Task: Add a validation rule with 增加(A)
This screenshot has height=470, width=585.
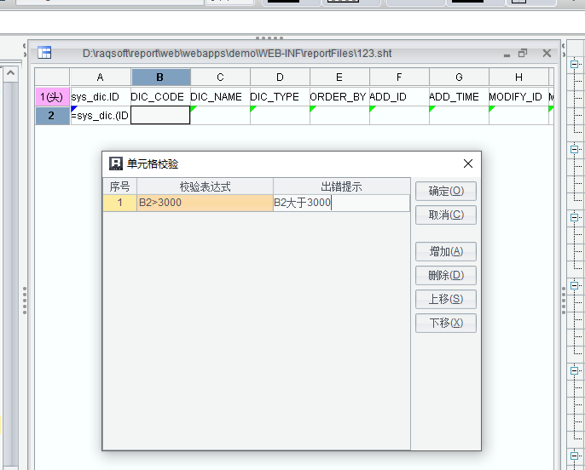Action: point(446,251)
